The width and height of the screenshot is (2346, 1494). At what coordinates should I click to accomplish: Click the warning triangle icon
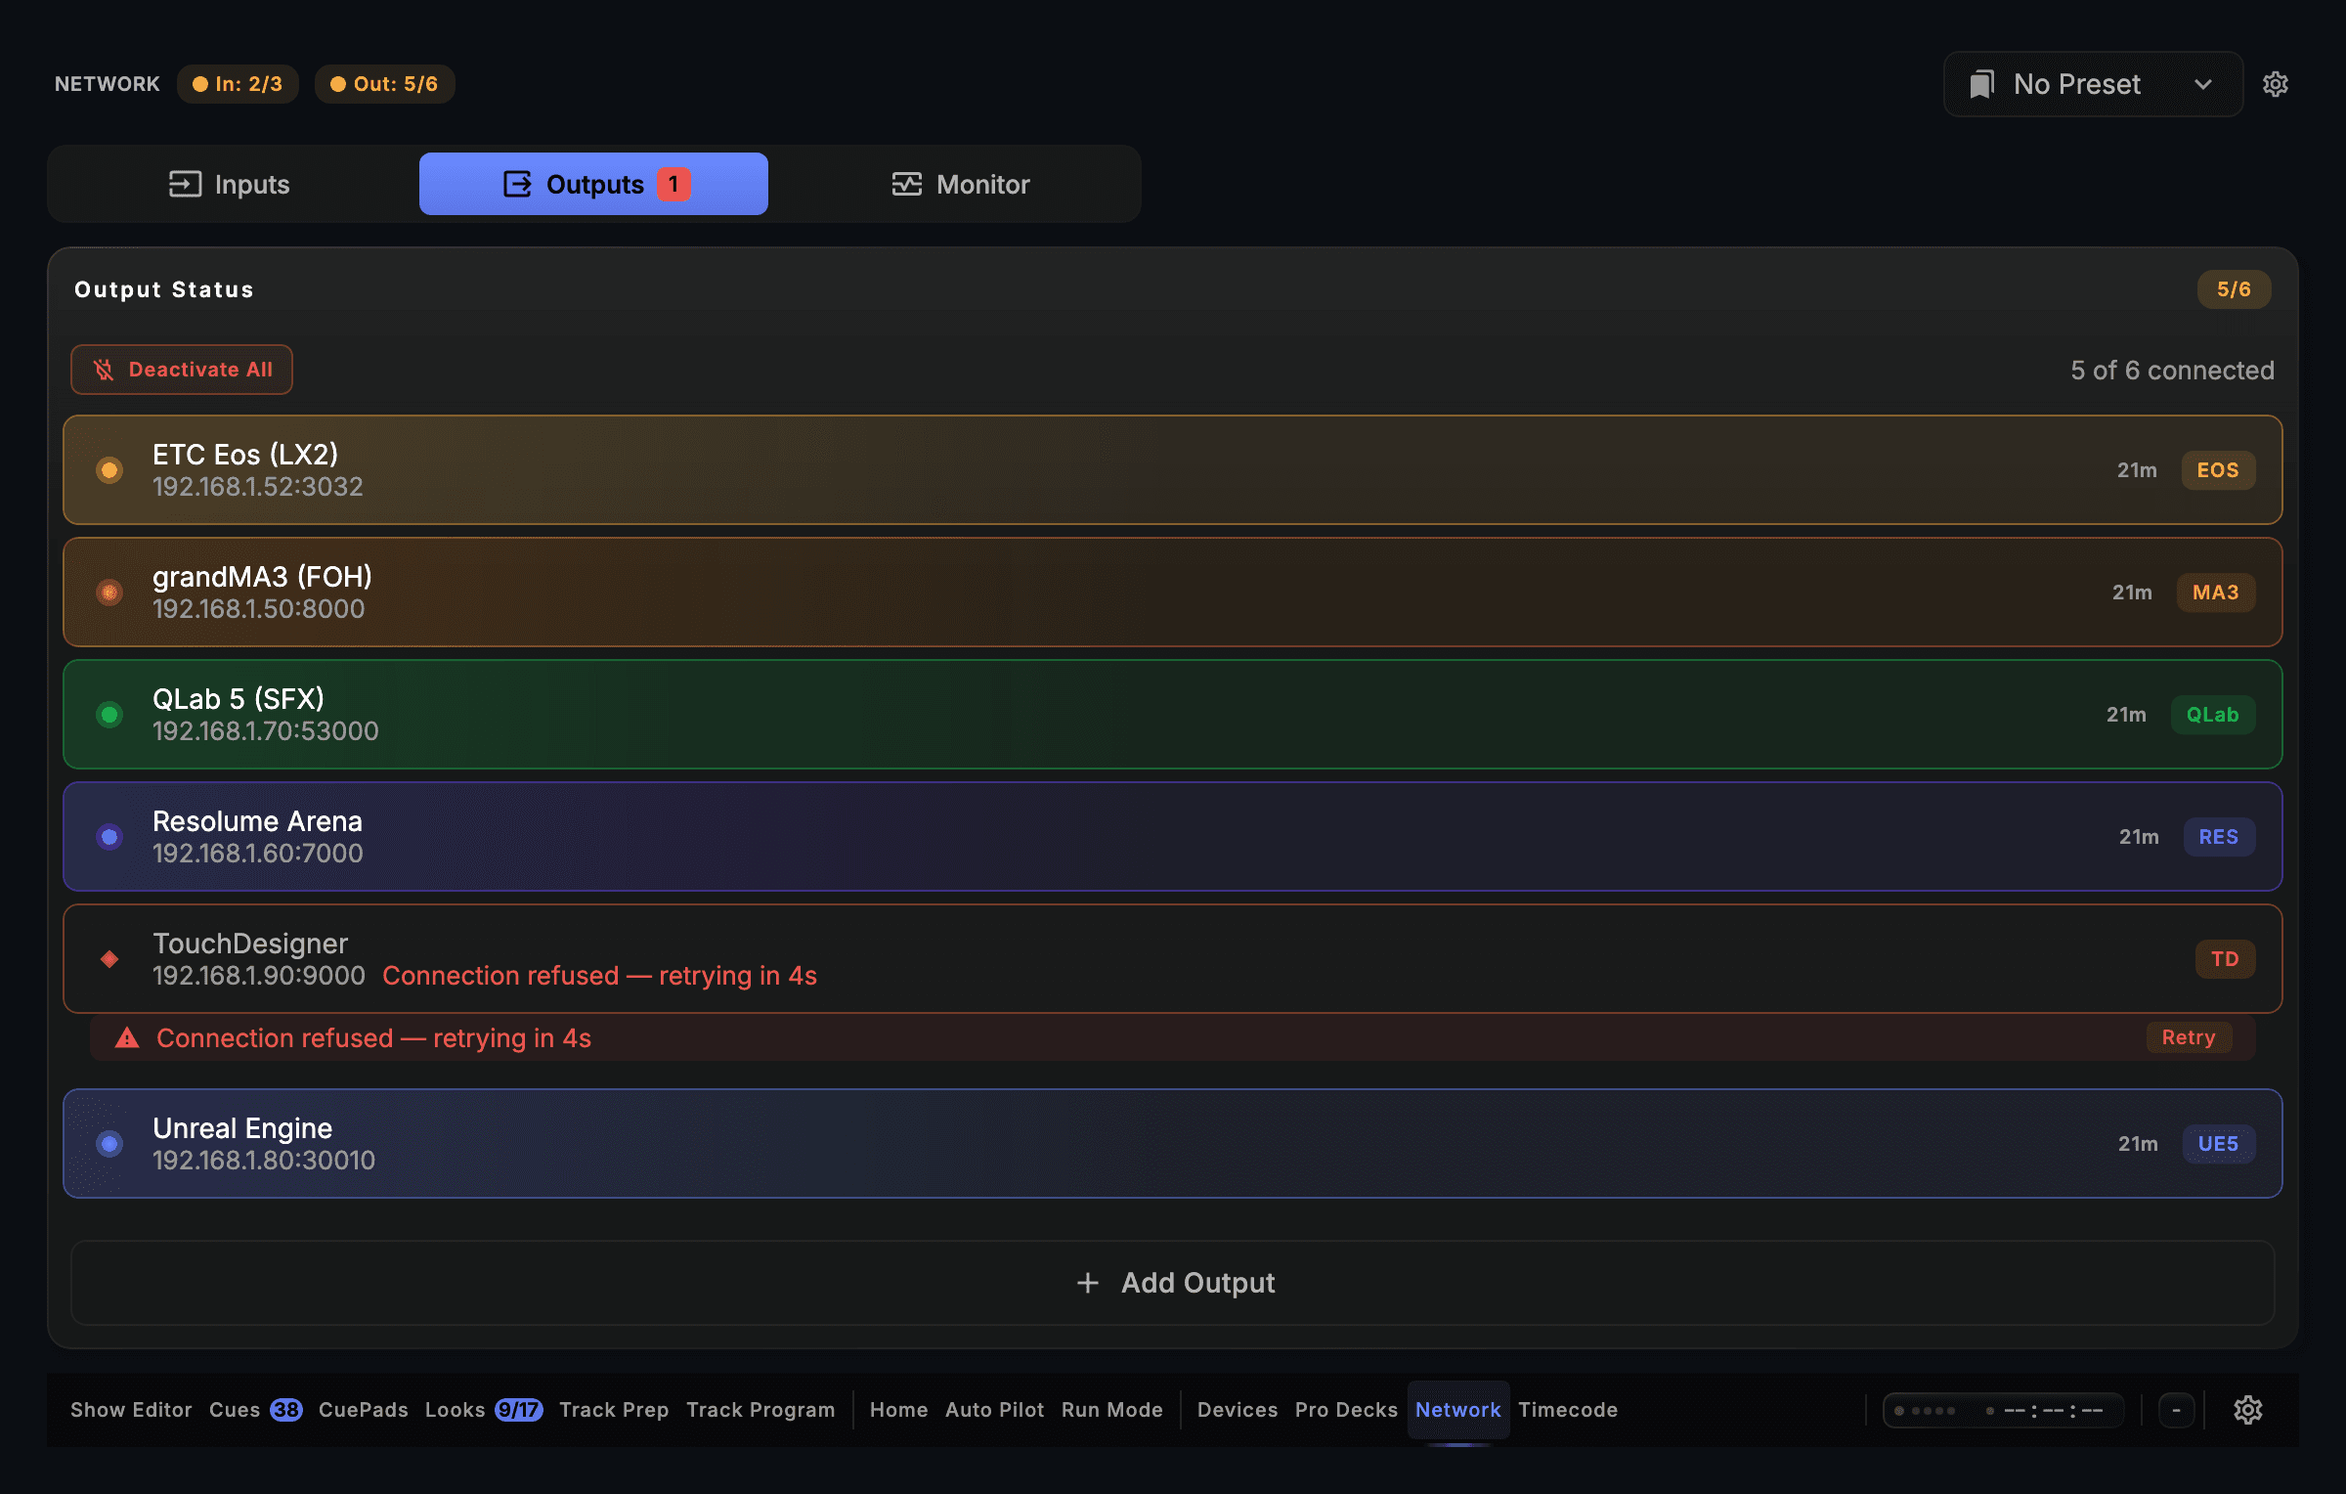pyautogui.click(x=127, y=1037)
